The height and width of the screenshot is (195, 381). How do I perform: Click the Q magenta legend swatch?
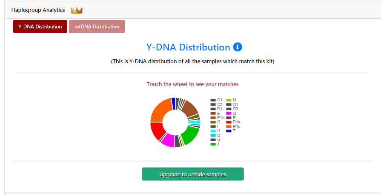pos(229,113)
